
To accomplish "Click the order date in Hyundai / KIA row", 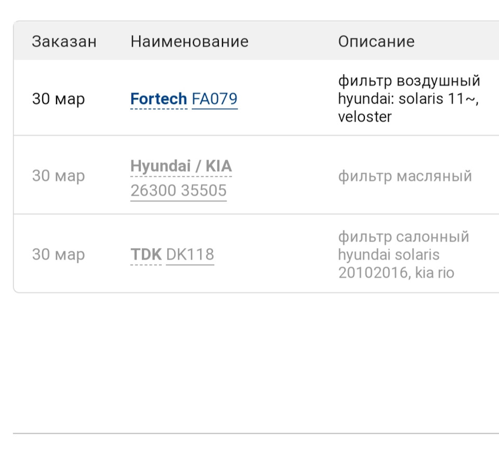I will pos(58,176).
